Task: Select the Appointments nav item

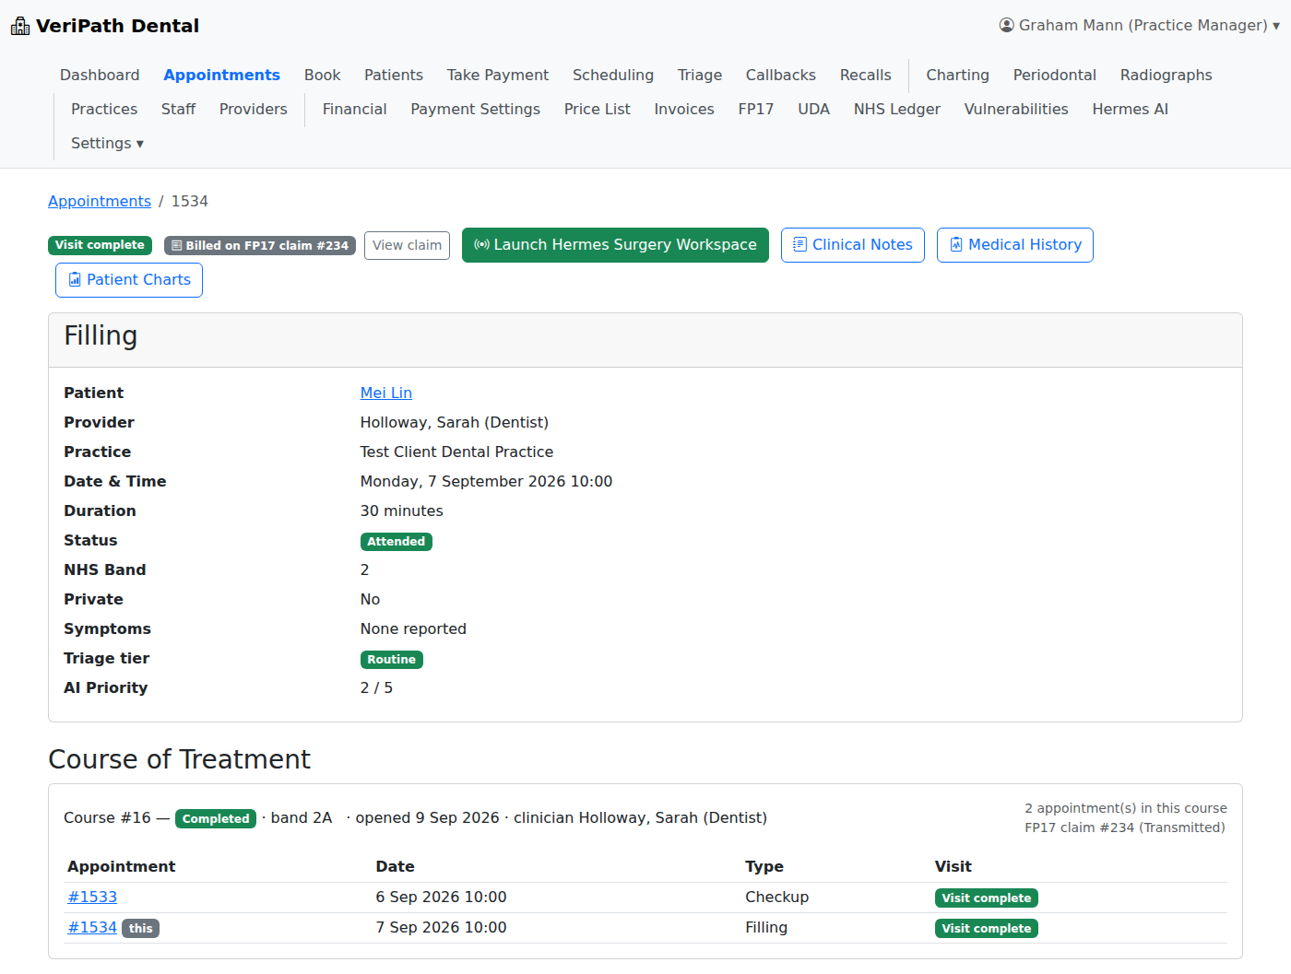Action: click(222, 75)
